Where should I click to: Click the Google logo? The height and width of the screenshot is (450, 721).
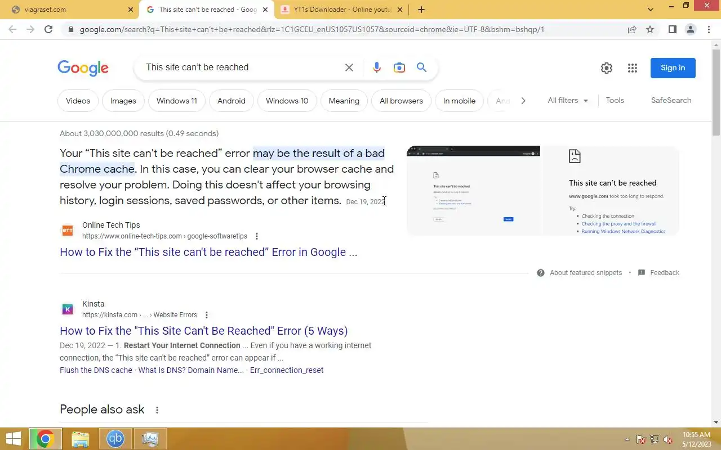(x=83, y=68)
